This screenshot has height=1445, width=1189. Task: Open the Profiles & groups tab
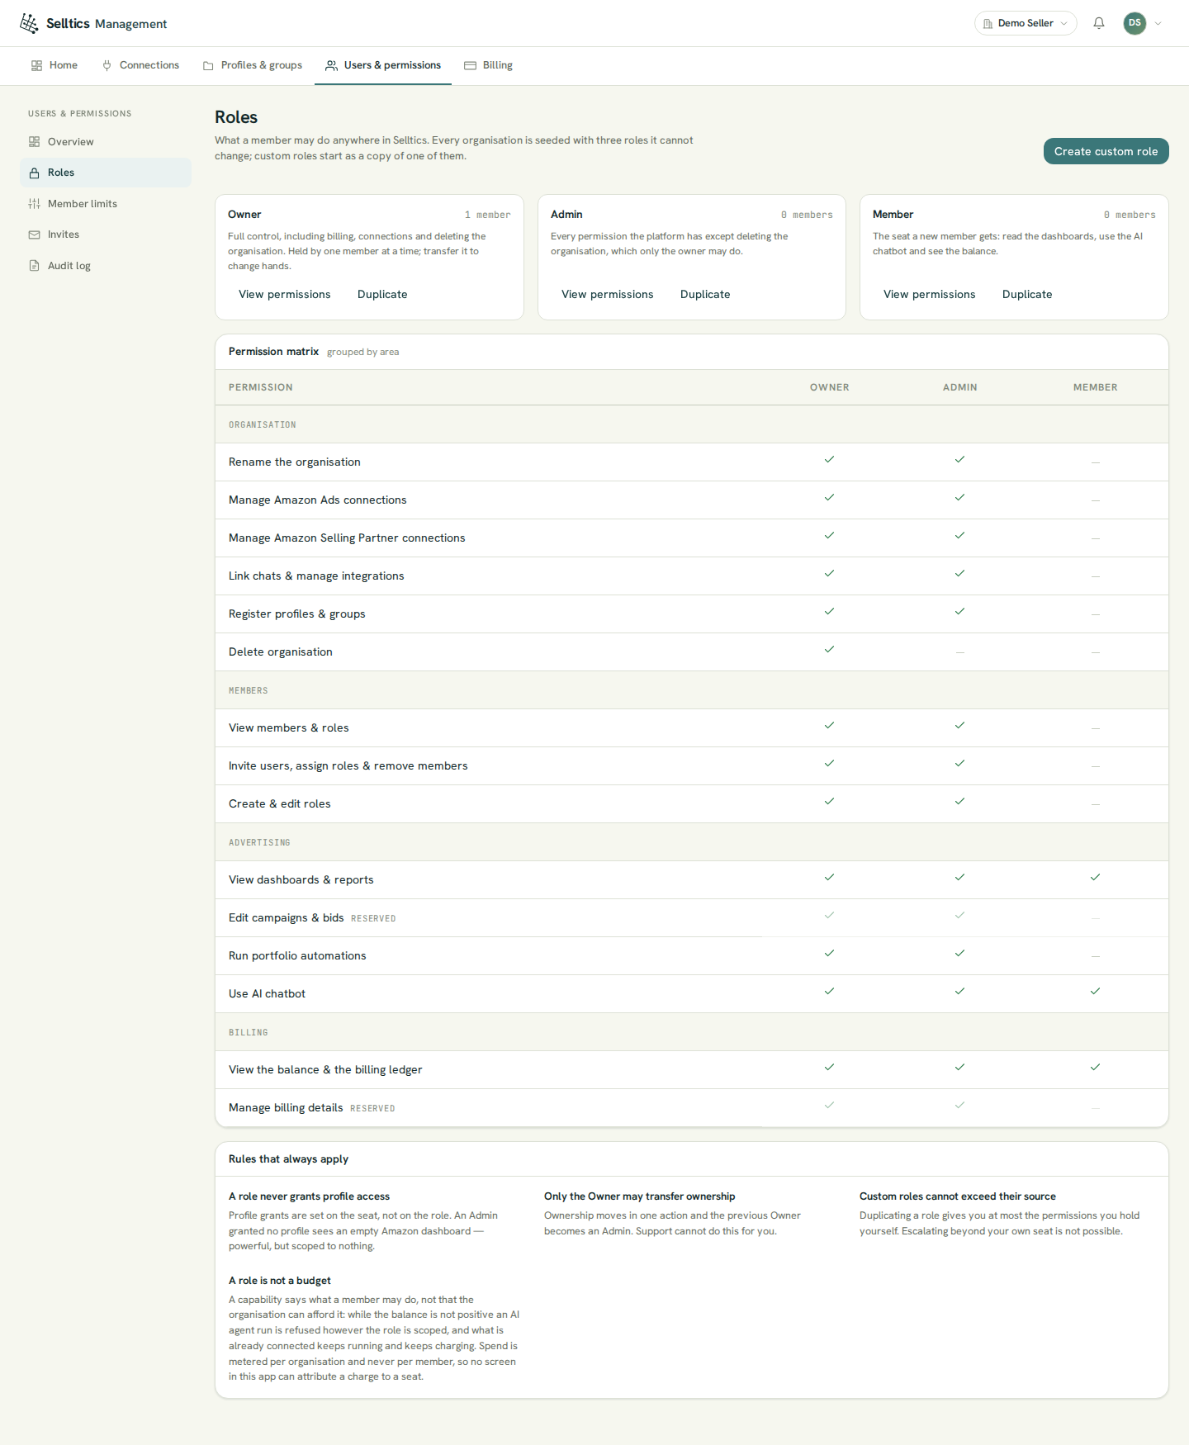253,65
